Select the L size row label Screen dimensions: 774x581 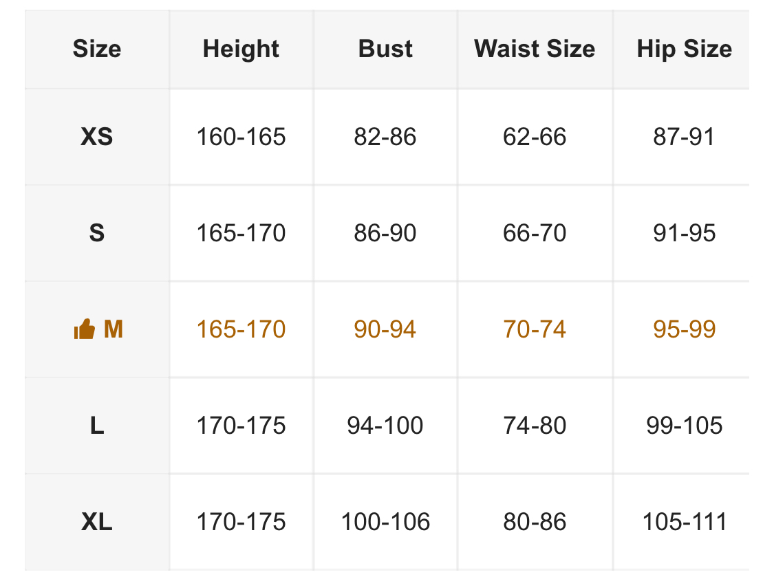coord(97,426)
